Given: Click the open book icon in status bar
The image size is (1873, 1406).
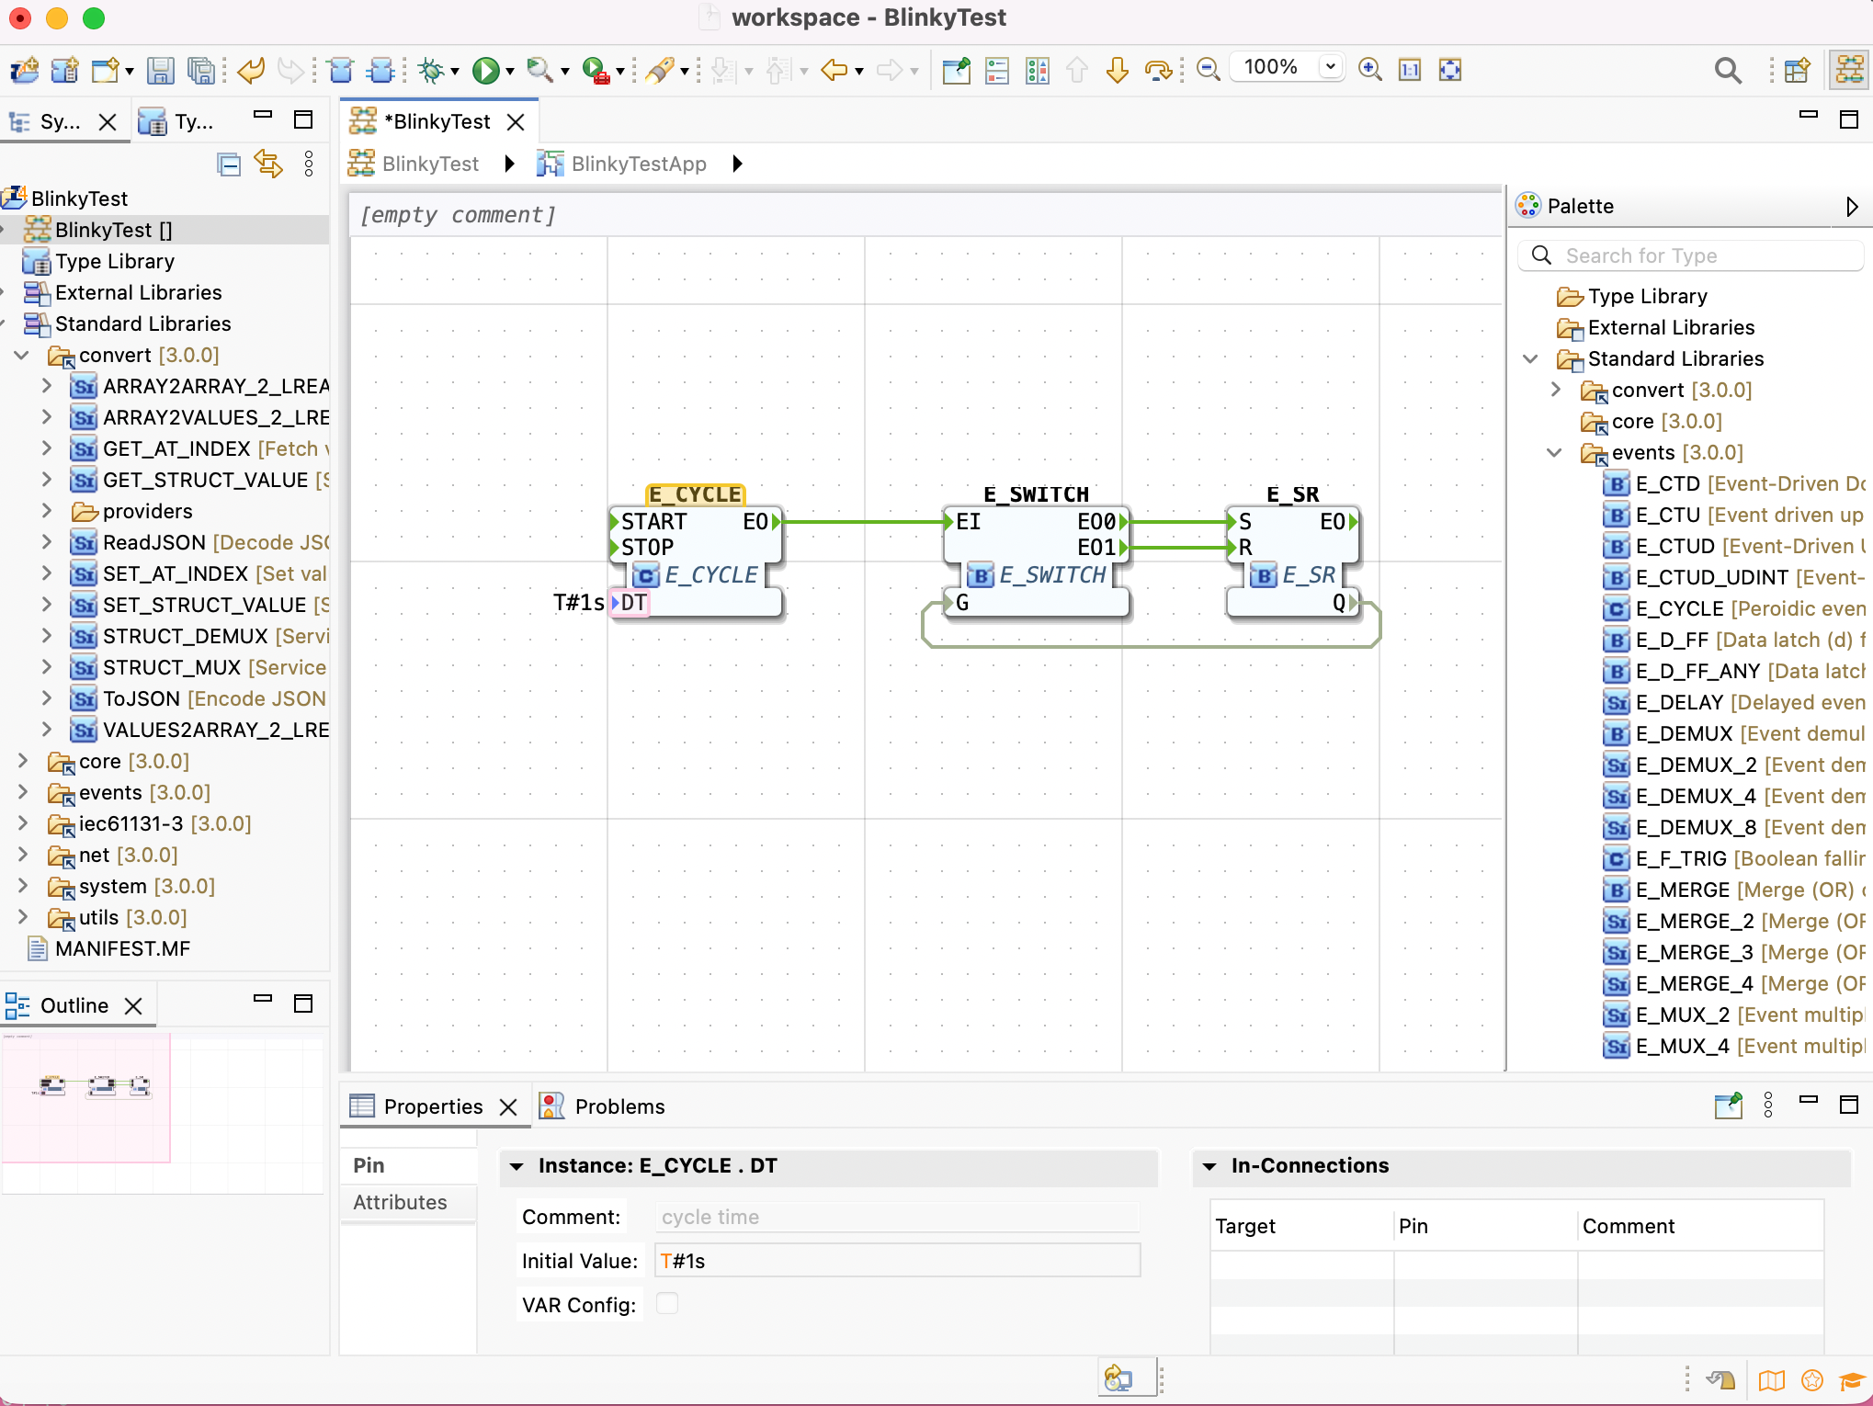Looking at the screenshot, I should 1771,1380.
